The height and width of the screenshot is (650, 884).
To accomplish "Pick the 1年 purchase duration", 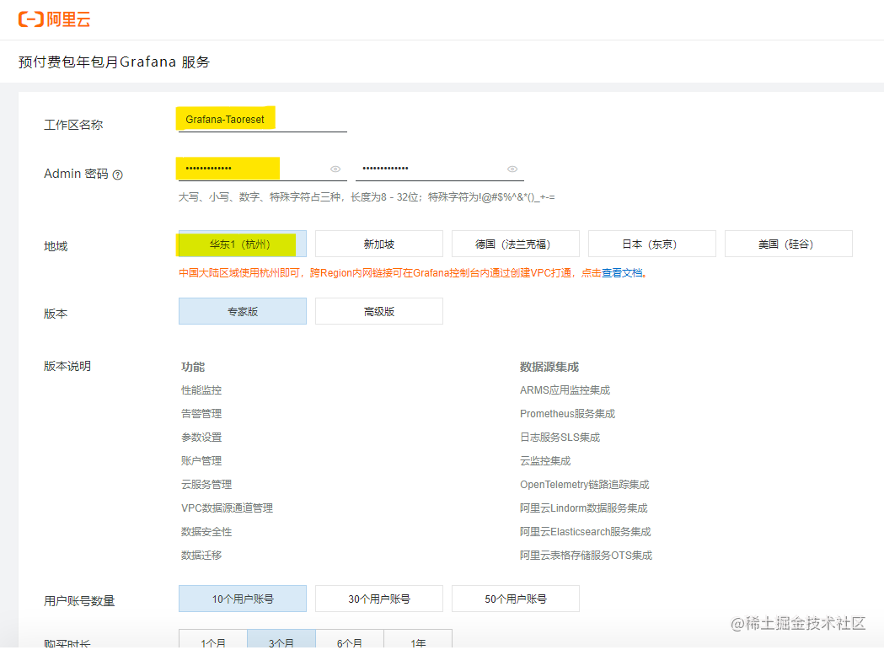I will point(418,639).
